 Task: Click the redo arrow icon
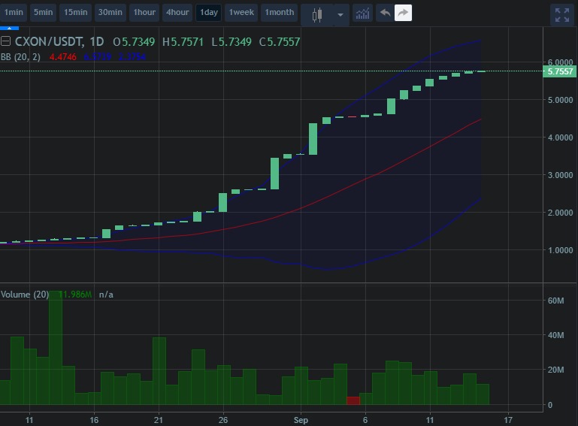[x=403, y=13]
